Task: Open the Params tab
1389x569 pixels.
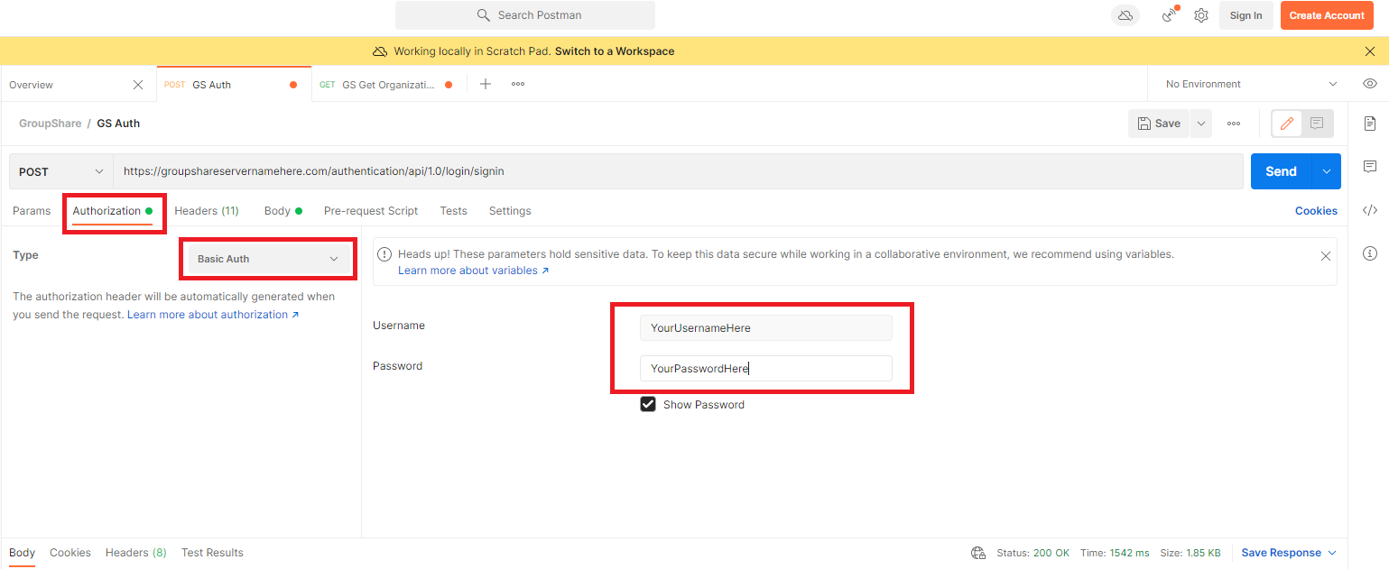Action: click(32, 211)
